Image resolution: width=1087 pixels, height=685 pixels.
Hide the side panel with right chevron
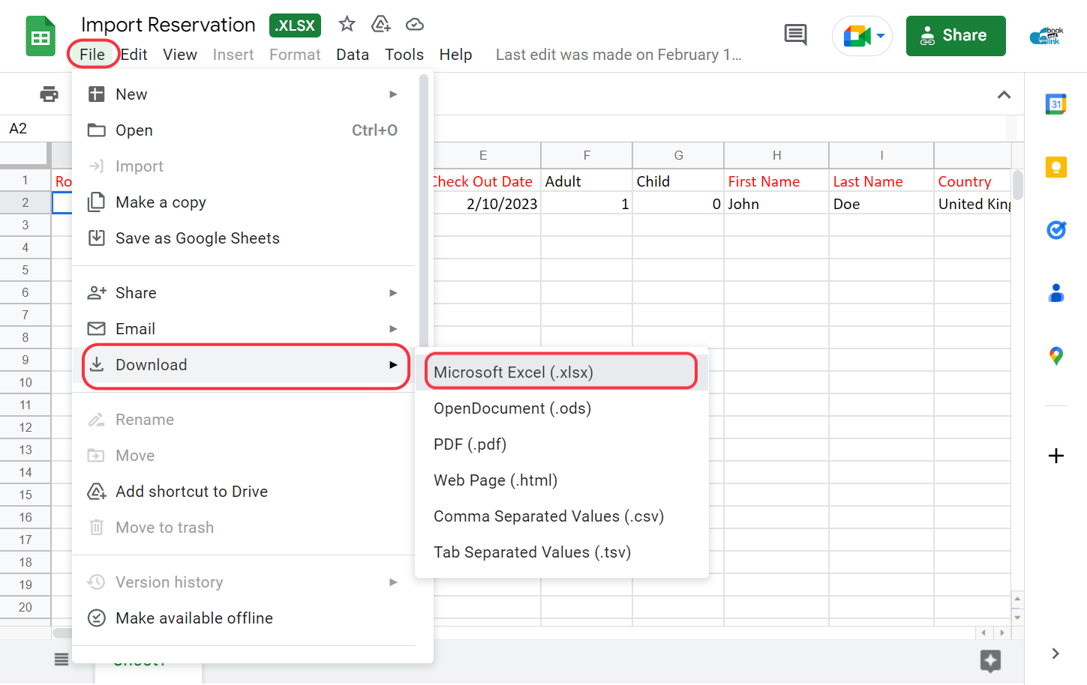1055,654
